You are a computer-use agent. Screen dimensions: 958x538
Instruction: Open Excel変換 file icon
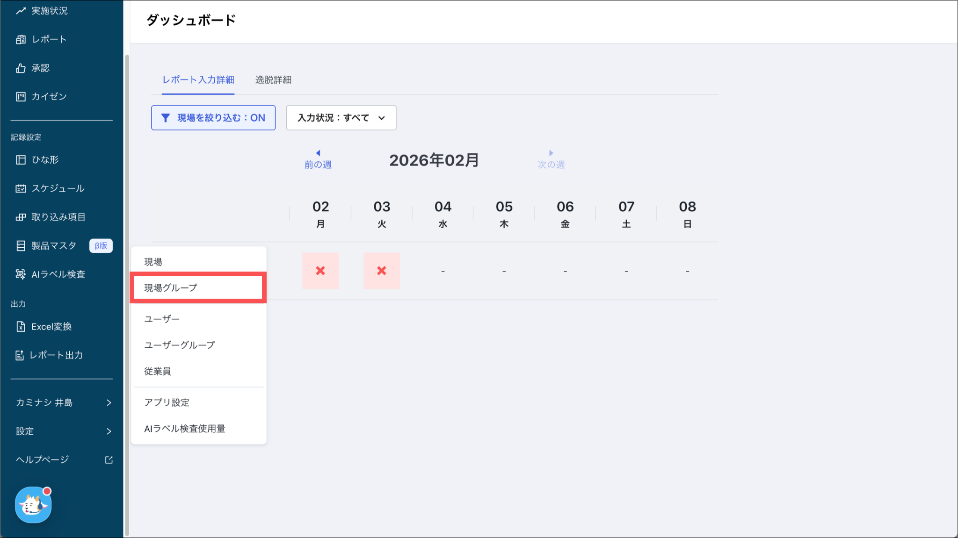coord(21,327)
